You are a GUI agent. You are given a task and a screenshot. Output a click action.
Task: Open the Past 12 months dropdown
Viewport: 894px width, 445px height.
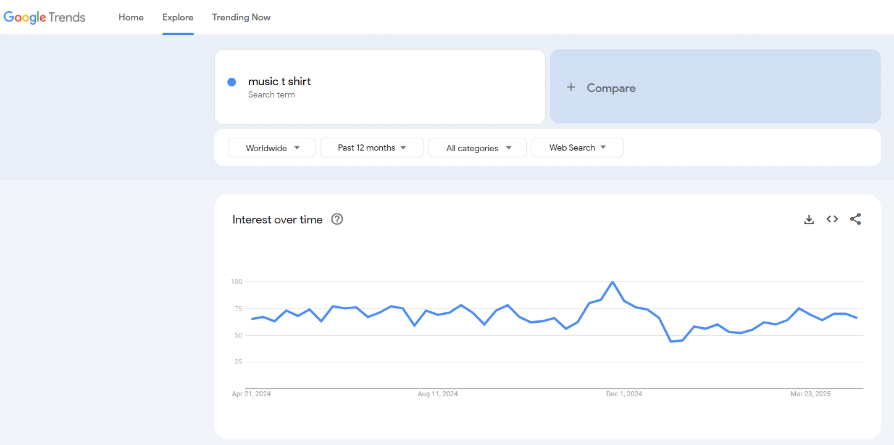(x=372, y=148)
